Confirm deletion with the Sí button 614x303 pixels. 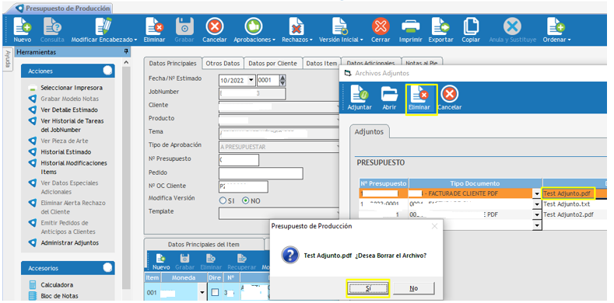[x=368, y=288]
